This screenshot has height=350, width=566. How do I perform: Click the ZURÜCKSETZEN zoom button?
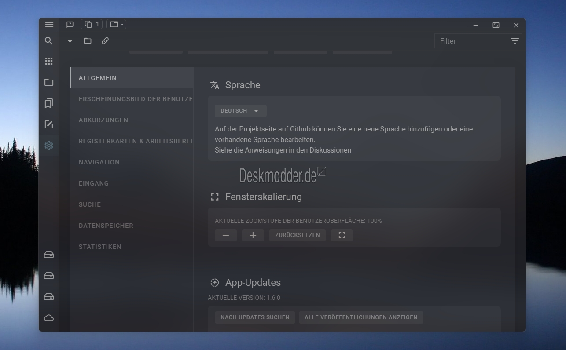298,235
